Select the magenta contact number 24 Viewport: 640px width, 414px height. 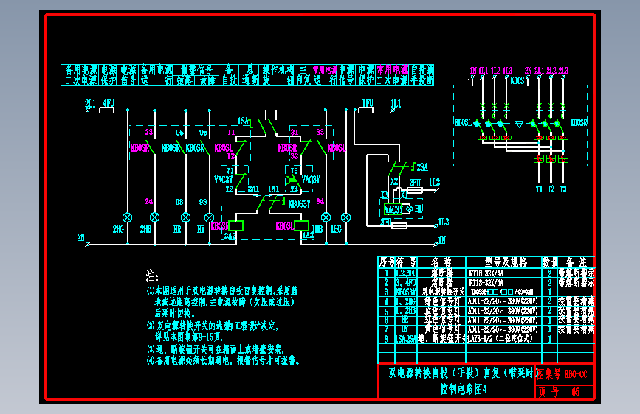click(148, 201)
